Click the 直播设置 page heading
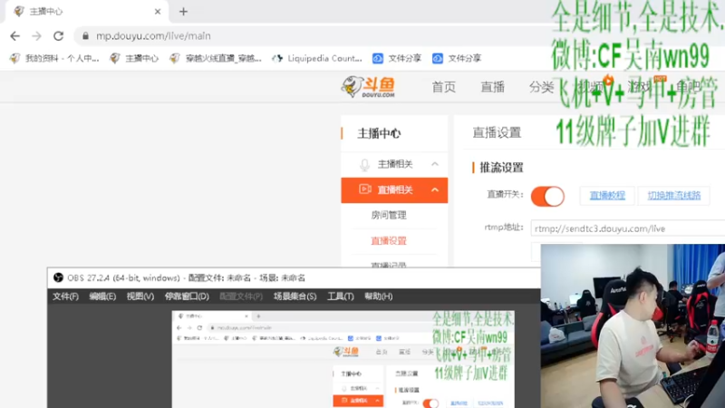Viewport: 725px width, 408px height. pos(497,132)
